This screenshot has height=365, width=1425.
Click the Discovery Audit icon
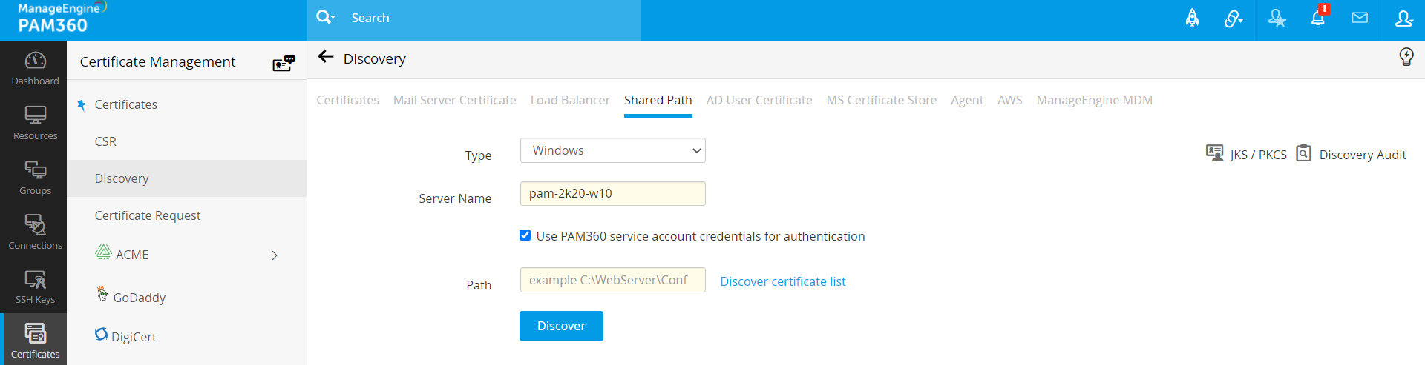tap(1303, 153)
